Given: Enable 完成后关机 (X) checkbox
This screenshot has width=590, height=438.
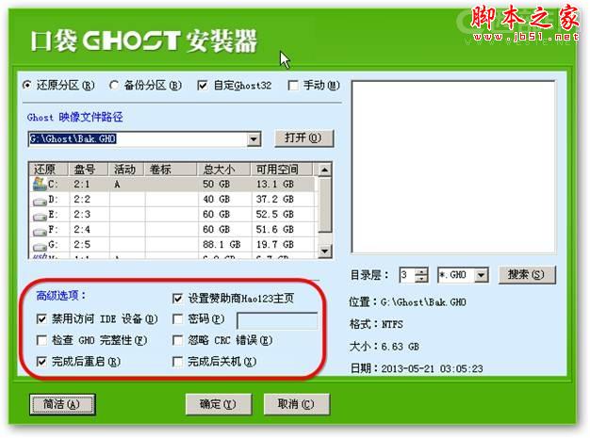Looking at the screenshot, I should 177,362.
